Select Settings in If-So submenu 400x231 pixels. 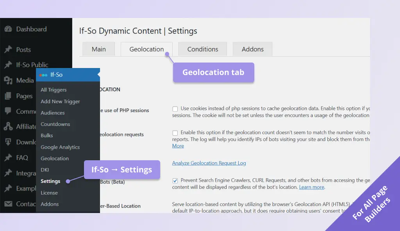click(x=50, y=181)
